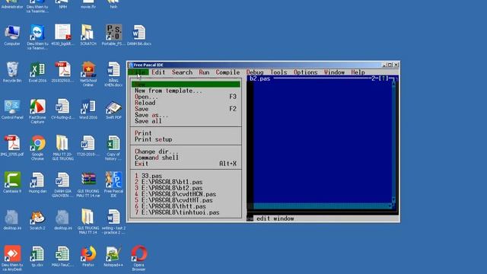Viewport: 487px width, 274px height.
Task: Select the Huong dan Word document
Action: 37,183
